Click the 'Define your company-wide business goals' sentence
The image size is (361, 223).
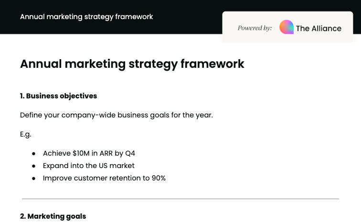(116, 115)
